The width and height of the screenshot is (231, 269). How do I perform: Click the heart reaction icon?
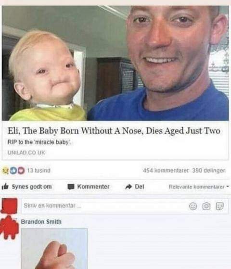(21, 171)
